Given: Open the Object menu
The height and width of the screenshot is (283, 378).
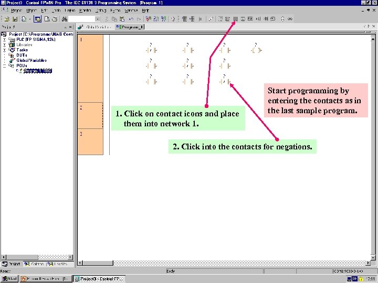Looking at the screenshot, I should click(x=31, y=10).
